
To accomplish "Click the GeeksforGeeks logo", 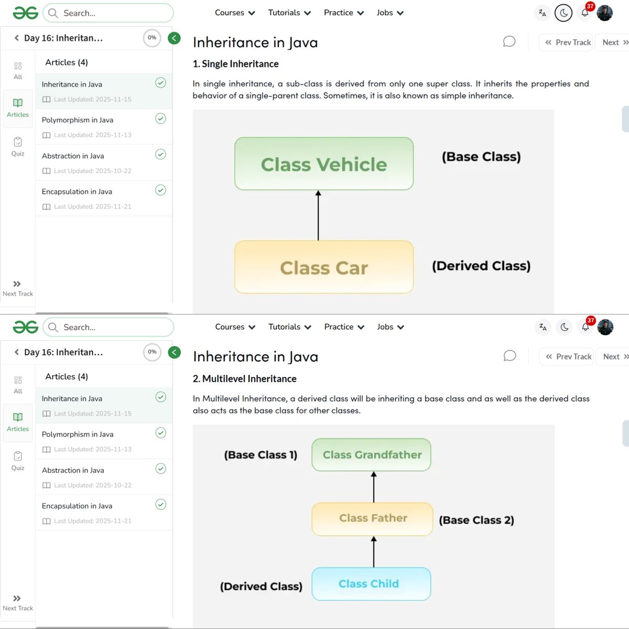I will click(x=24, y=13).
